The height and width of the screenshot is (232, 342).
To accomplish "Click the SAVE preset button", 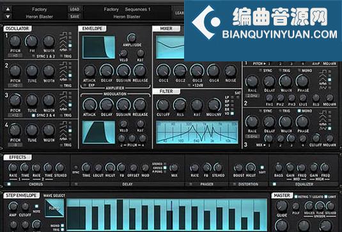I will point(75,17).
